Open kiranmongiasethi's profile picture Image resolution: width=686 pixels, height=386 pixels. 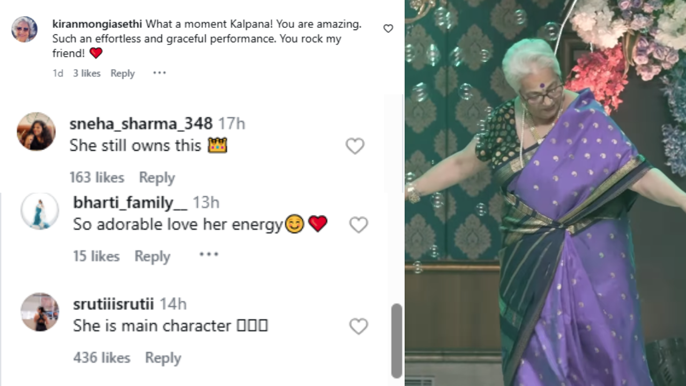[x=25, y=29]
